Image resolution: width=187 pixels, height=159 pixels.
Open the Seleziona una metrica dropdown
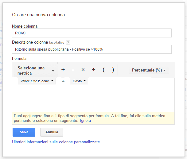tap(36, 70)
